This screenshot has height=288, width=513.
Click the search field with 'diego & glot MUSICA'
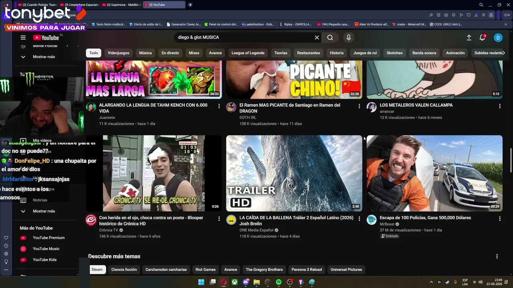coord(244,38)
